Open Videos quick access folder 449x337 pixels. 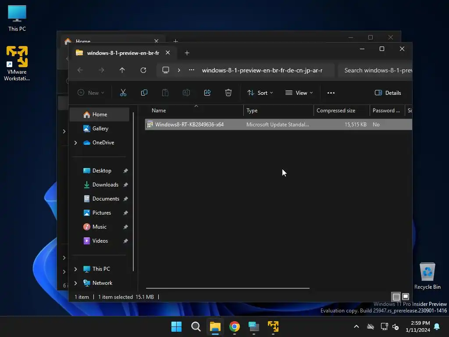click(x=100, y=241)
